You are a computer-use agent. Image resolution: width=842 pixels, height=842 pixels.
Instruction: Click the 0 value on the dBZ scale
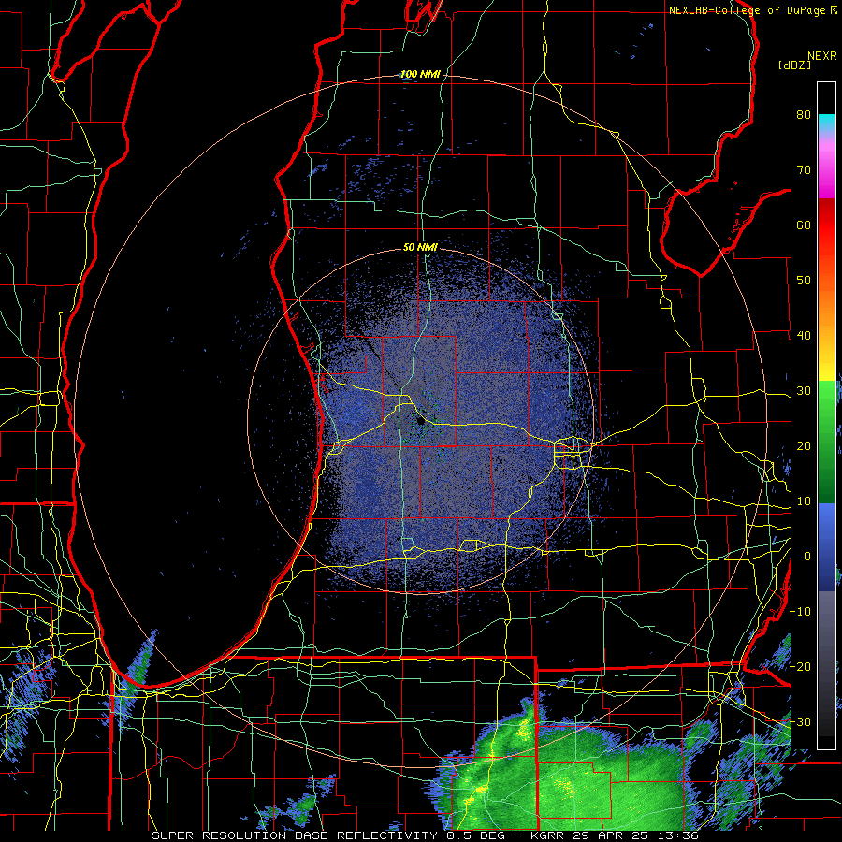807,557
